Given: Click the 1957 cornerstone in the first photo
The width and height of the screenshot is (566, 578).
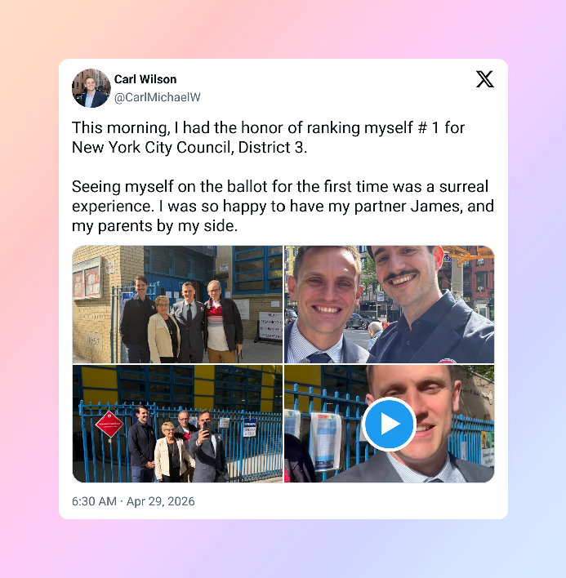Looking at the screenshot, I should [x=94, y=342].
